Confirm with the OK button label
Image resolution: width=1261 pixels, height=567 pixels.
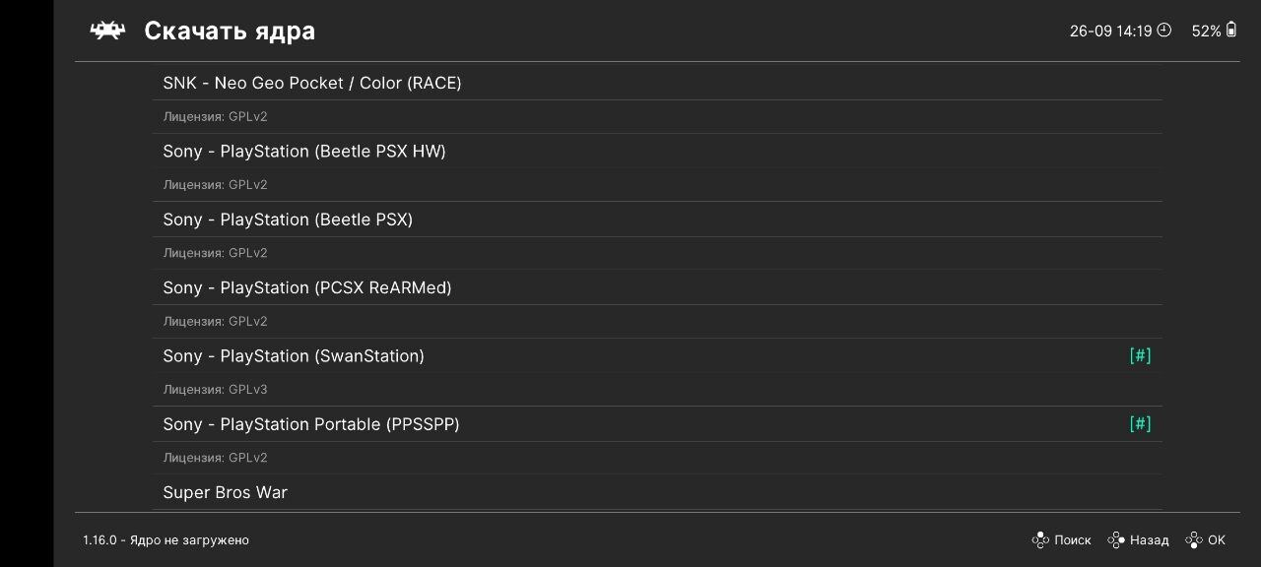pos(1217,540)
